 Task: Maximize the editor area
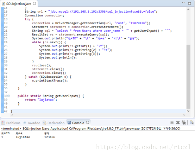tap(189, 4)
